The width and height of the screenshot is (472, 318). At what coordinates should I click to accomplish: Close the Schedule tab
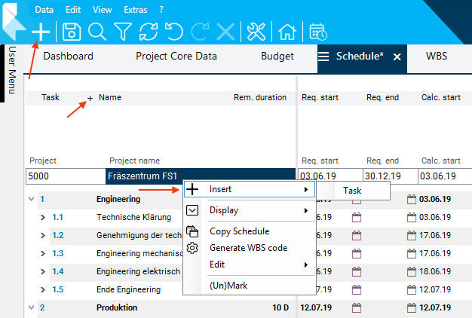coord(397,57)
